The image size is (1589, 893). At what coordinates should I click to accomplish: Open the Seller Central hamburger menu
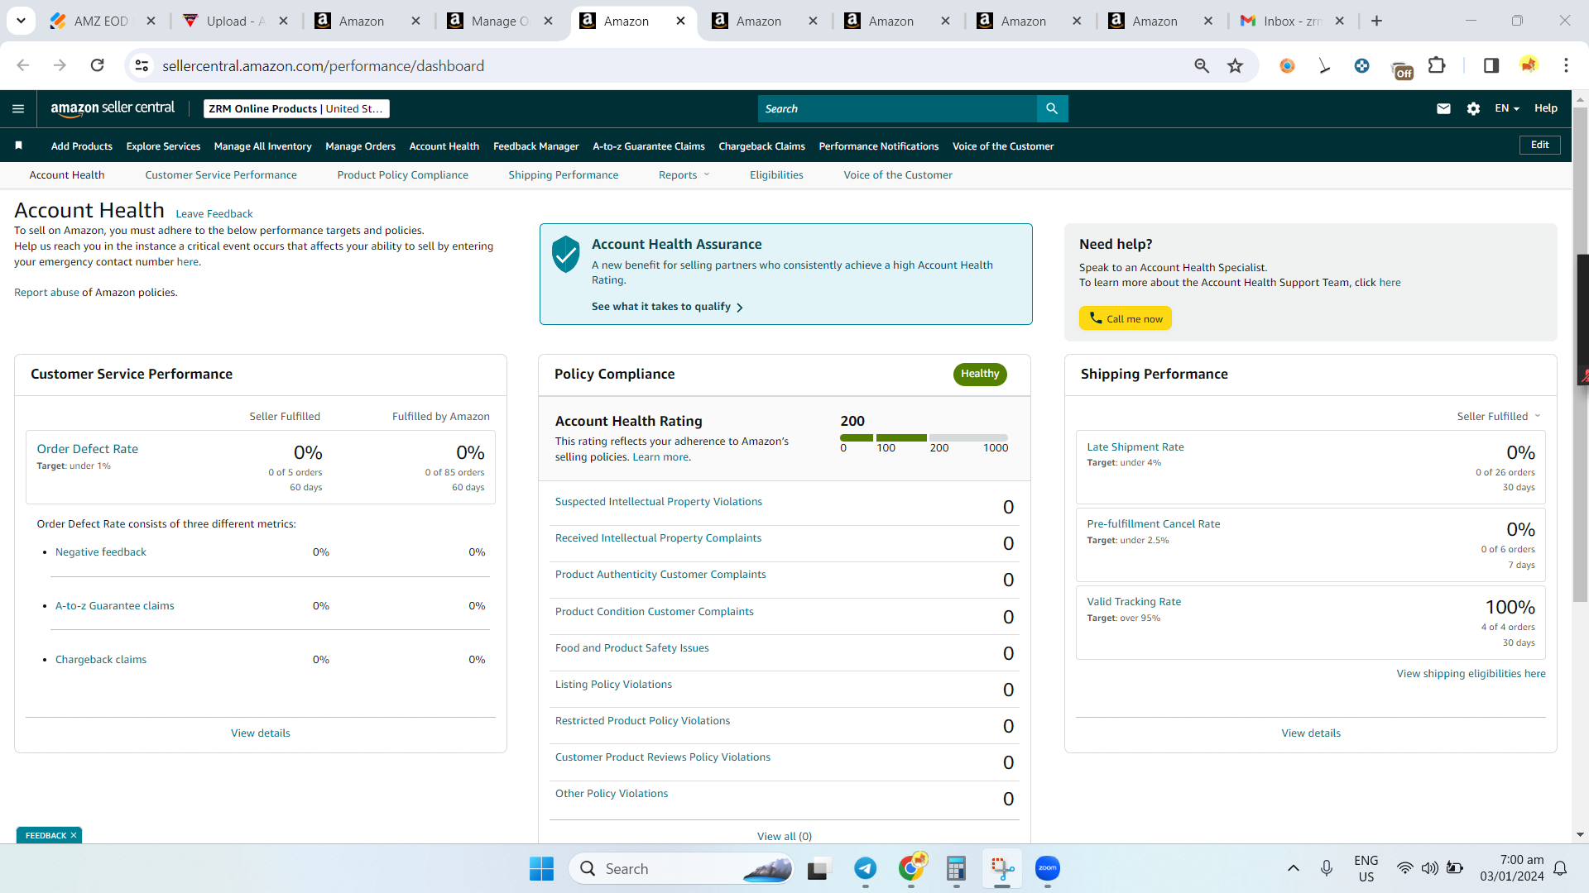[x=18, y=108]
